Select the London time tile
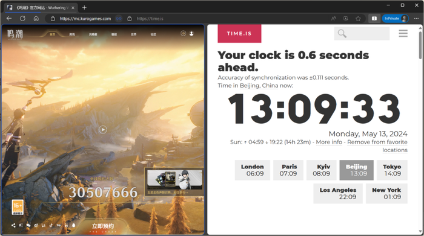The width and height of the screenshot is (424, 236). click(253, 170)
